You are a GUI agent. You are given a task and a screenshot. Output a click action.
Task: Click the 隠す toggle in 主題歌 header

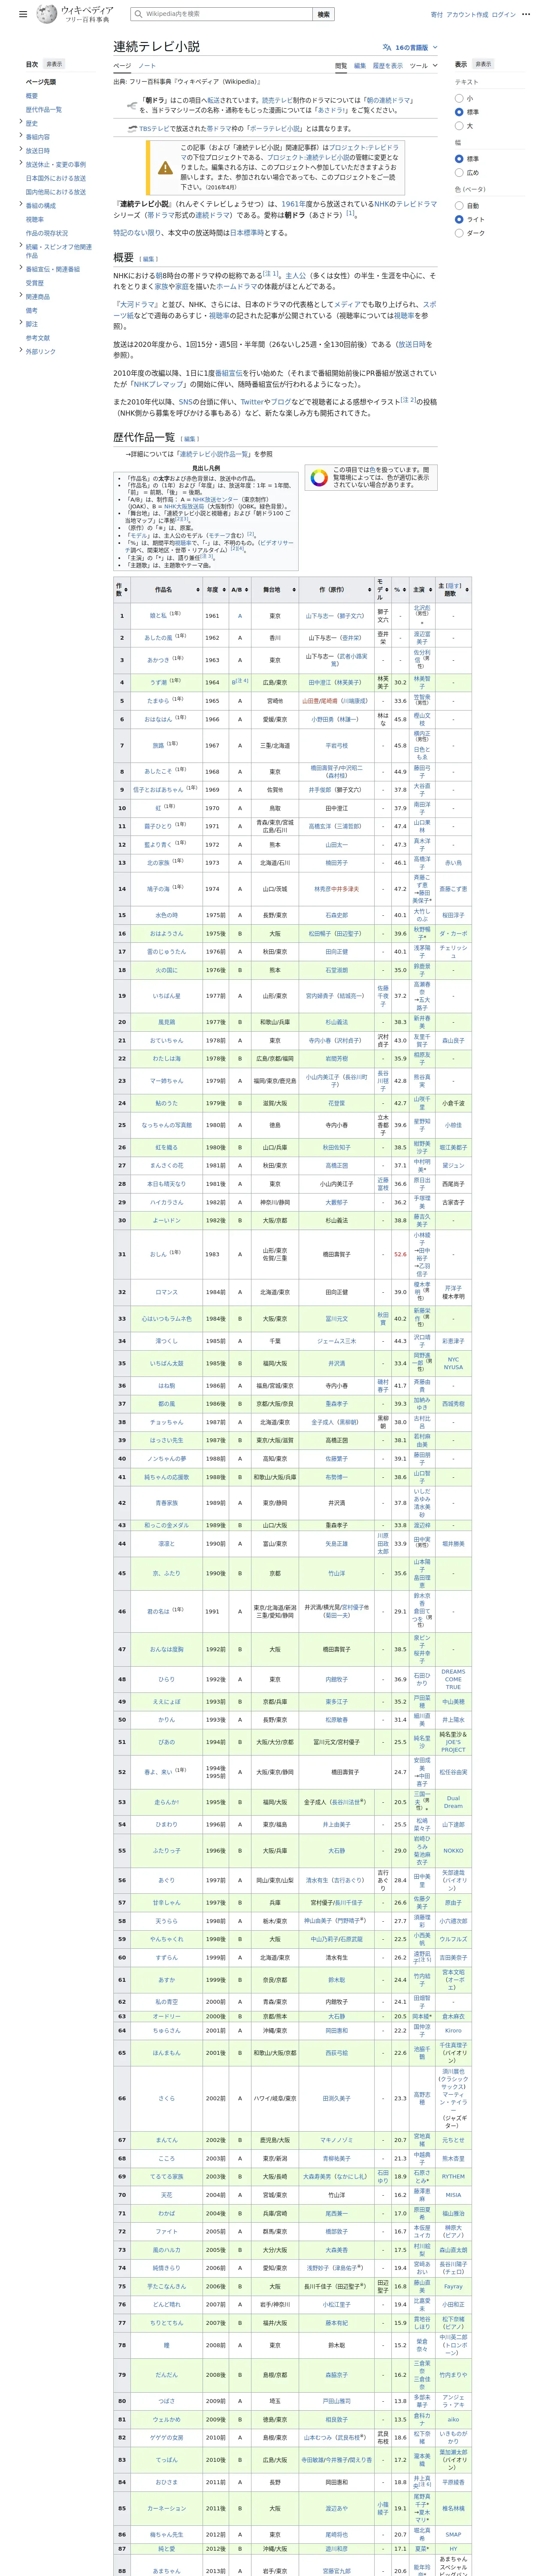pos(455,586)
